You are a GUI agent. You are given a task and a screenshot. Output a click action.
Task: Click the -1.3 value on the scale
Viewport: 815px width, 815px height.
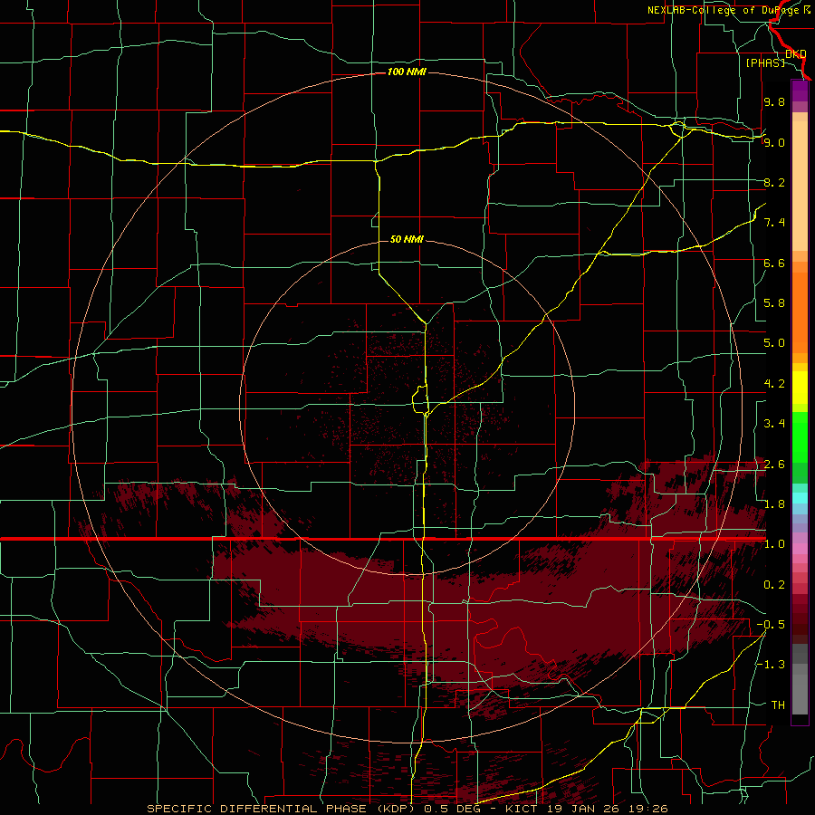coord(771,665)
